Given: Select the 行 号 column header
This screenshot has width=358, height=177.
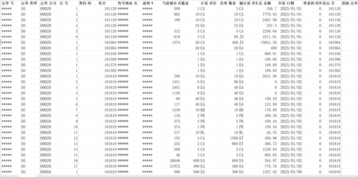Looking at the screenshot, I should pyautogui.click(x=64, y=3).
